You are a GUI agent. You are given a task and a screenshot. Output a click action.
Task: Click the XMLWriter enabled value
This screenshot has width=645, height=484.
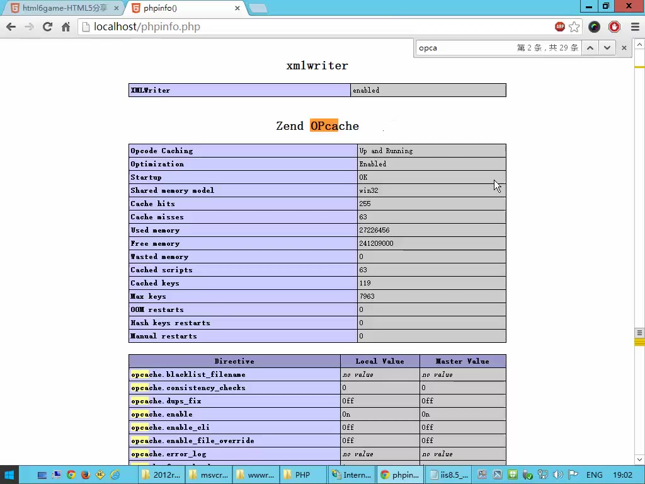coord(366,91)
